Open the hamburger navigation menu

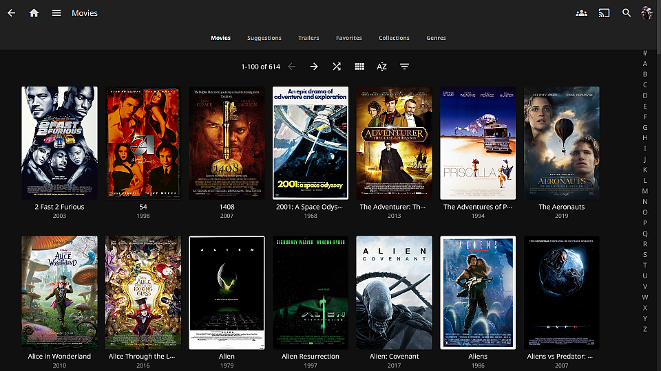56,13
